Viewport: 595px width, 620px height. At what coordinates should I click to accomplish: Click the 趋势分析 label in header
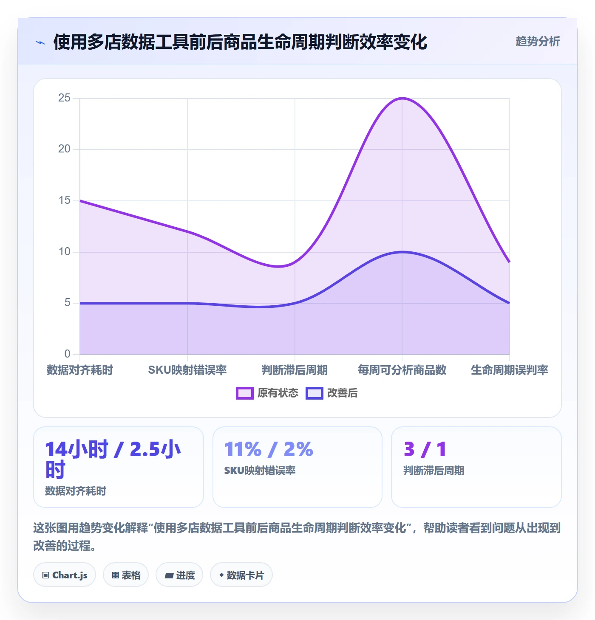point(538,42)
